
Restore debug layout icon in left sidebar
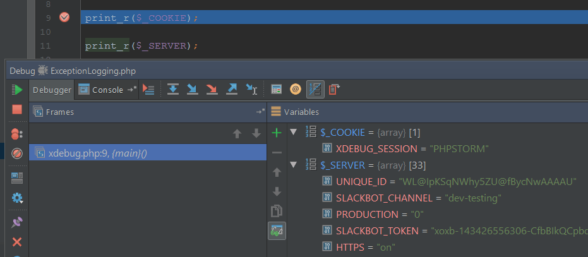click(17, 178)
